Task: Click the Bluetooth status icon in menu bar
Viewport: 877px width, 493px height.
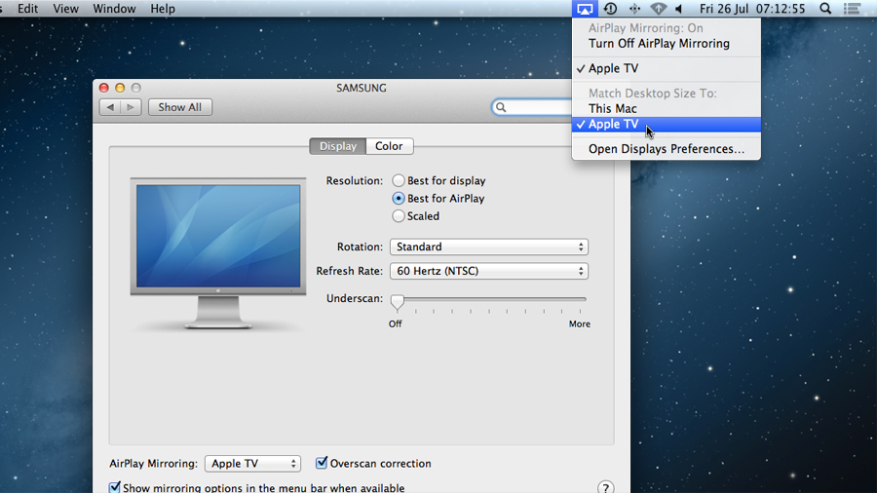Action: 634,9
